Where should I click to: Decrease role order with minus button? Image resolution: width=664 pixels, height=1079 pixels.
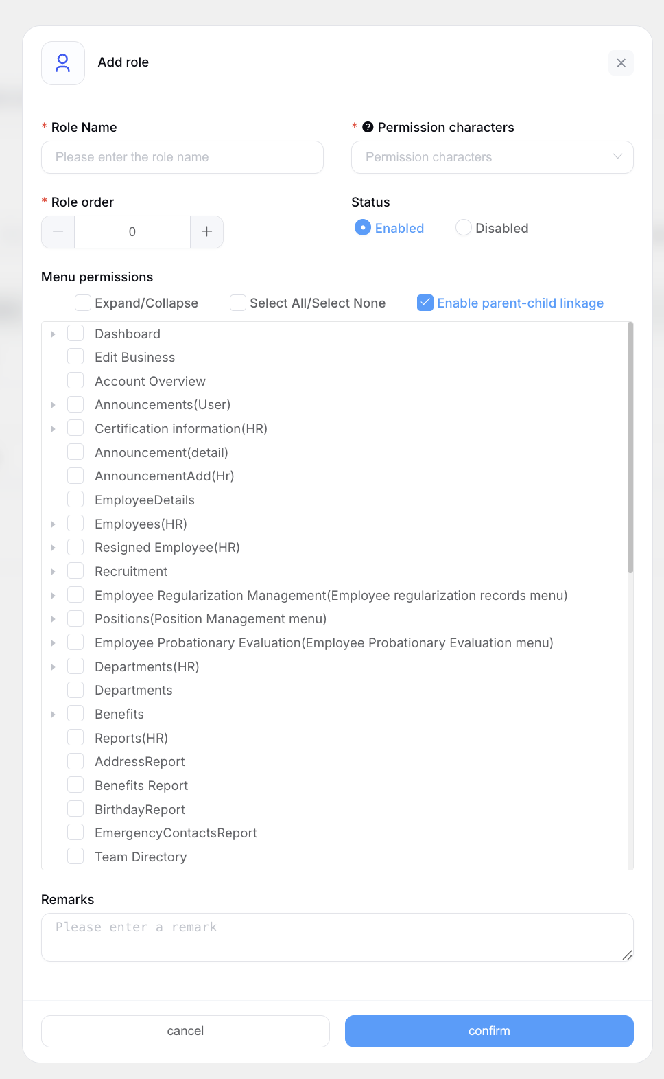[x=58, y=232]
